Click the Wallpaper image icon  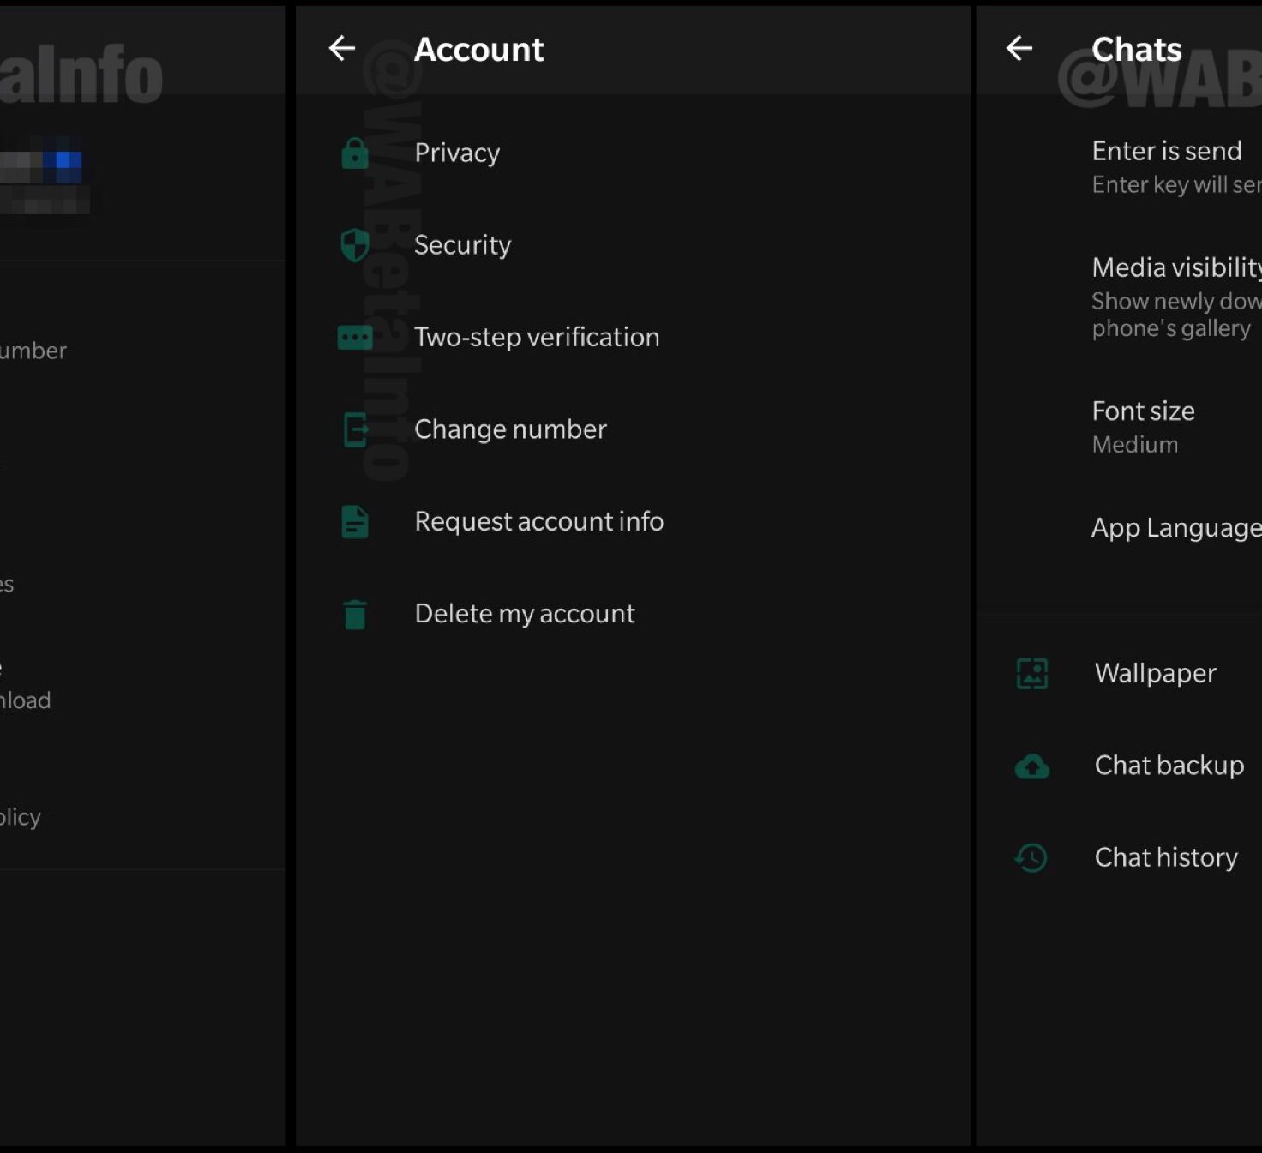[x=1032, y=674]
